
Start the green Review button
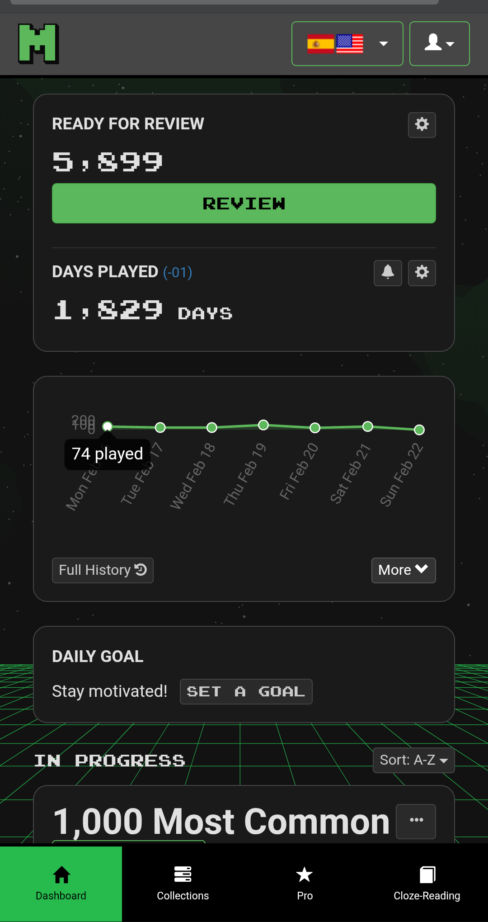point(244,203)
